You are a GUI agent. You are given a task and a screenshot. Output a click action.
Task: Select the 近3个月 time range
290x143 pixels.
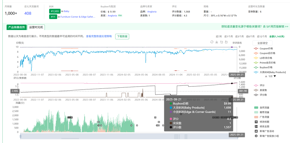click(240, 36)
